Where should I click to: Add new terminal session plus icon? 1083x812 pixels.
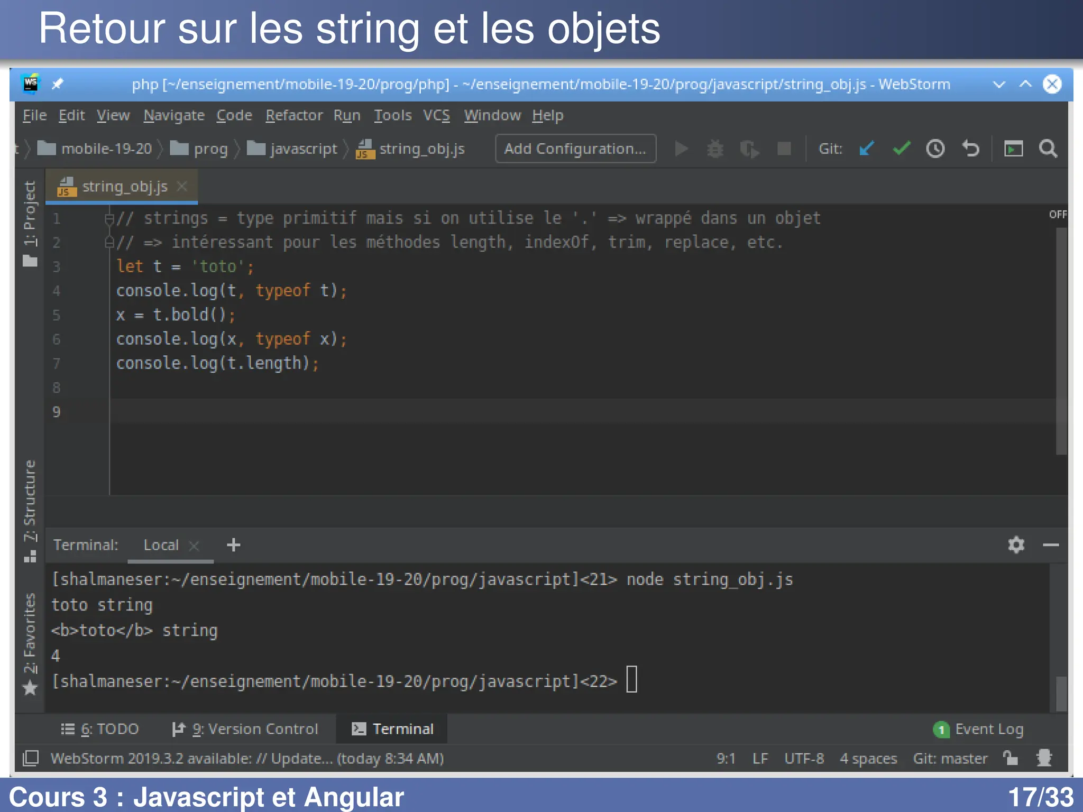pyautogui.click(x=233, y=545)
